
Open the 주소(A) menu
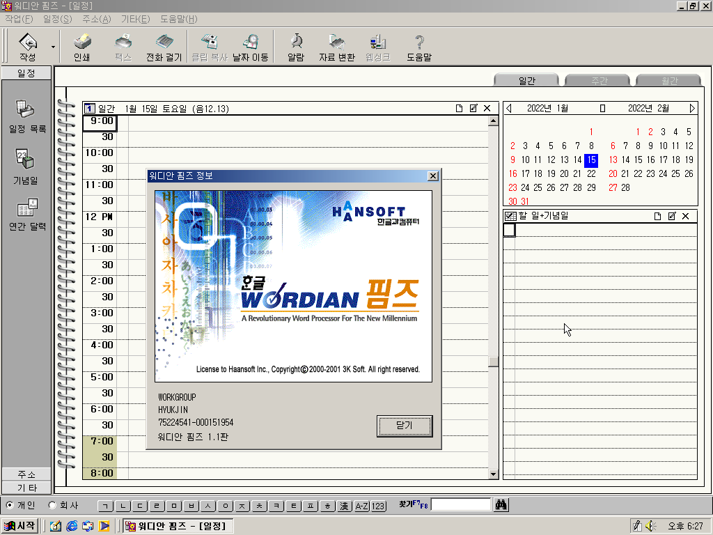point(96,19)
